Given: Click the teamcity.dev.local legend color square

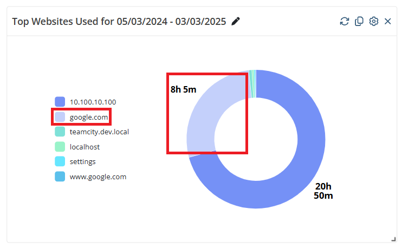Looking at the screenshot, I should click(x=60, y=132).
